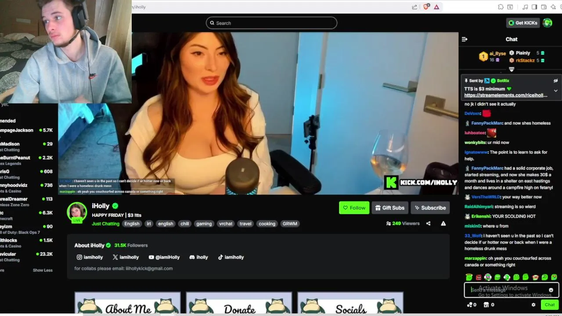Open recommended channel with 6.3K viewers
Image resolution: width=562 pixels, height=316 pixels.
[x=26, y=215]
